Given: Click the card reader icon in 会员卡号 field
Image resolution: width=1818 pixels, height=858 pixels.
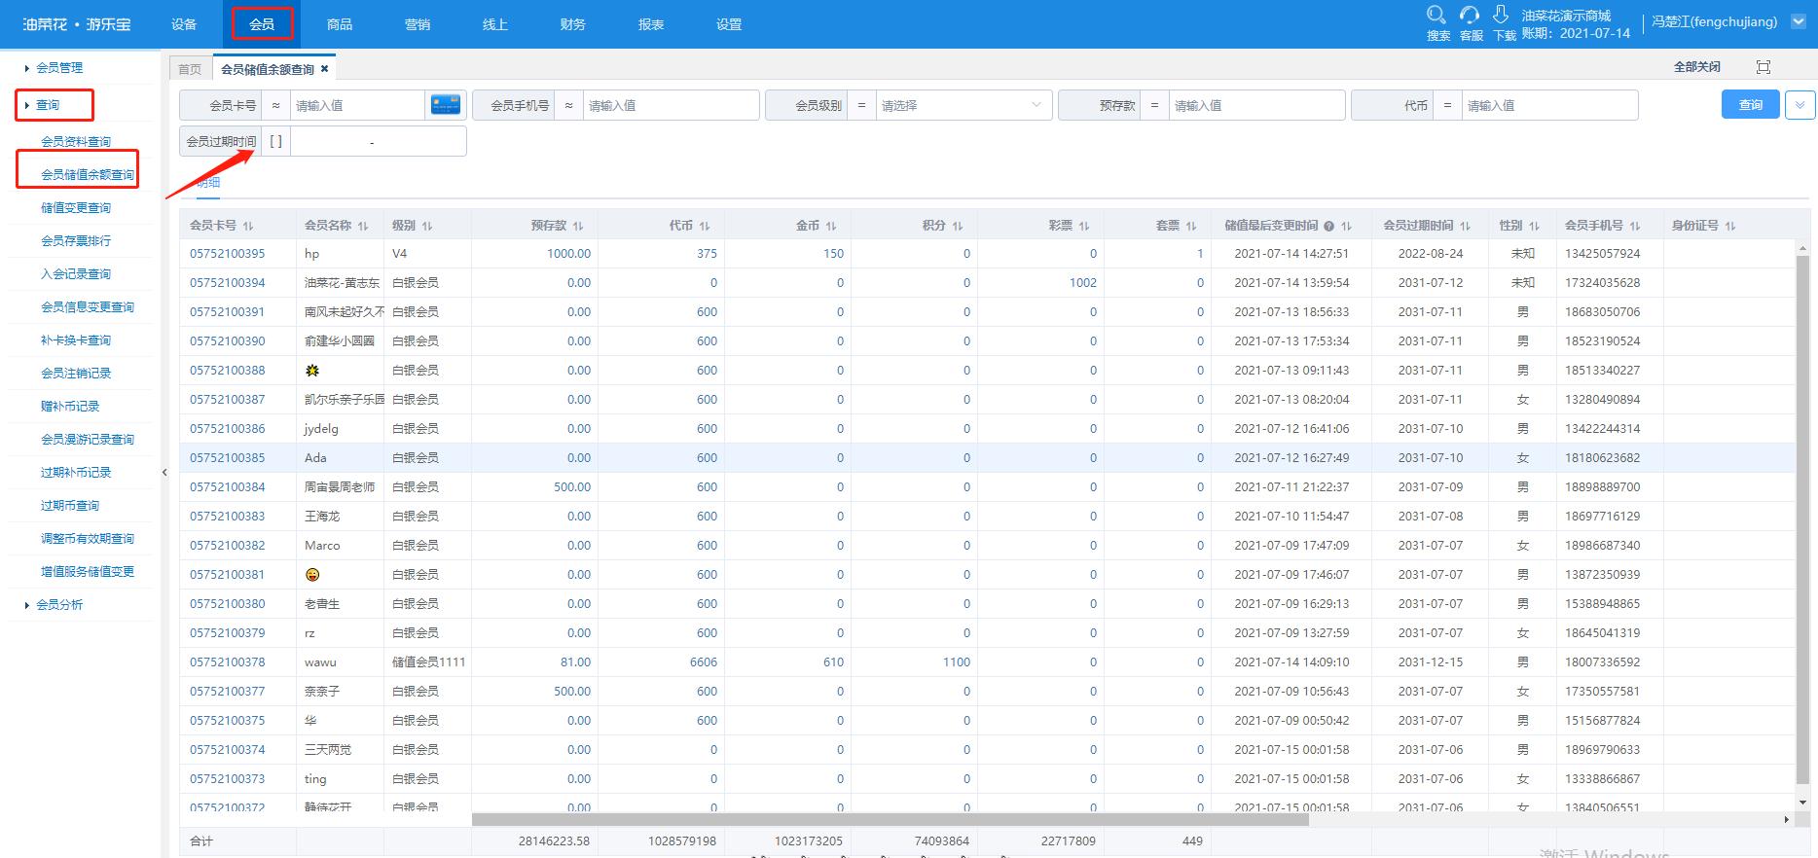Looking at the screenshot, I should (x=446, y=105).
